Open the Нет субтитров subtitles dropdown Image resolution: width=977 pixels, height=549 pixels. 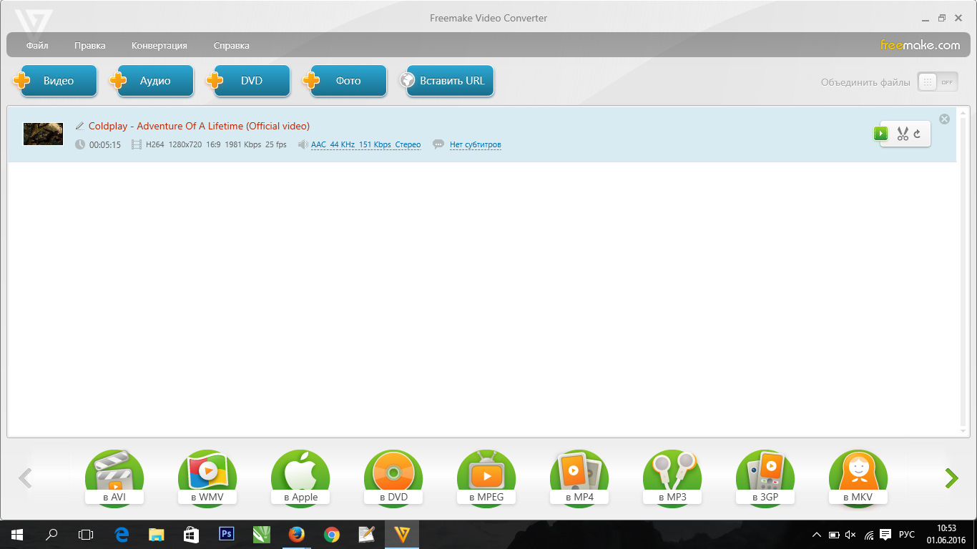pyautogui.click(x=475, y=144)
